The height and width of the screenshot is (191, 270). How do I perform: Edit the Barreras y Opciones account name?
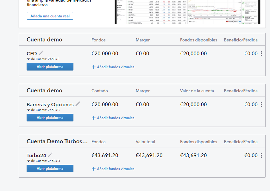pos(78,104)
